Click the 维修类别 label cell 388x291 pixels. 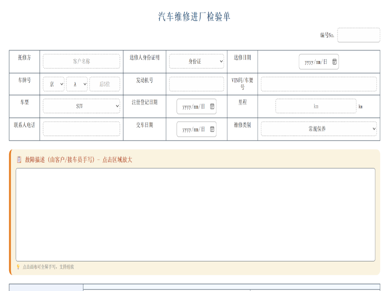(x=242, y=129)
